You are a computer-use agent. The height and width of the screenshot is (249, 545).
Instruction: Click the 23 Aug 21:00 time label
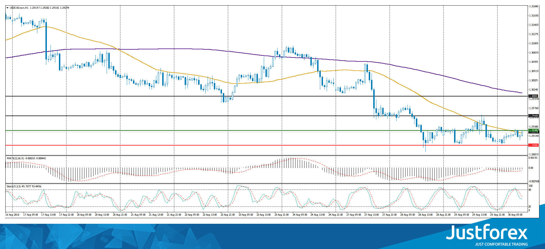(x=282, y=215)
